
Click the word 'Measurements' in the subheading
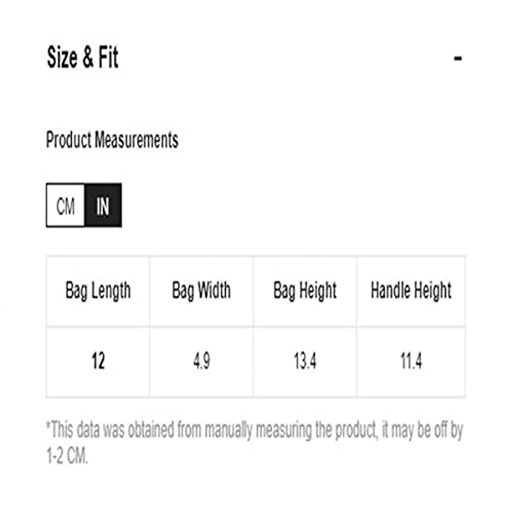coord(136,140)
